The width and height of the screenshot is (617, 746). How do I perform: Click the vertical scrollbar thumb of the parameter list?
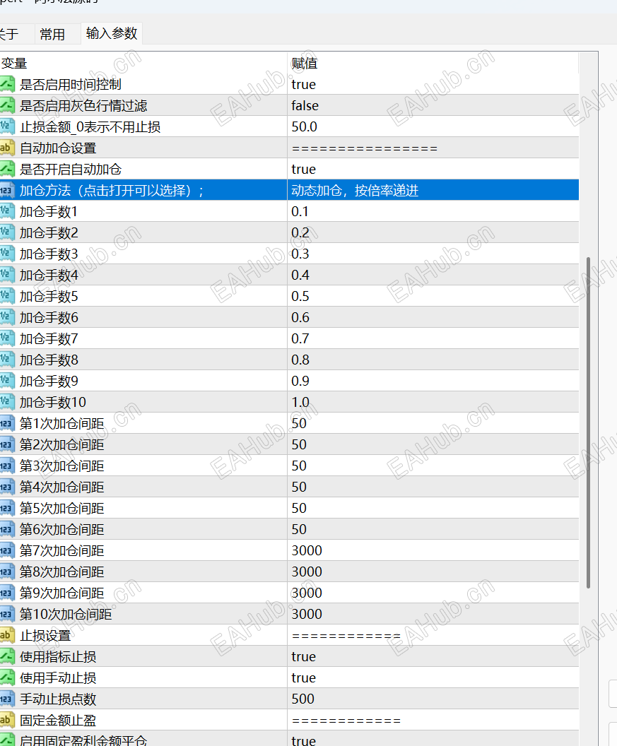[589, 422]
